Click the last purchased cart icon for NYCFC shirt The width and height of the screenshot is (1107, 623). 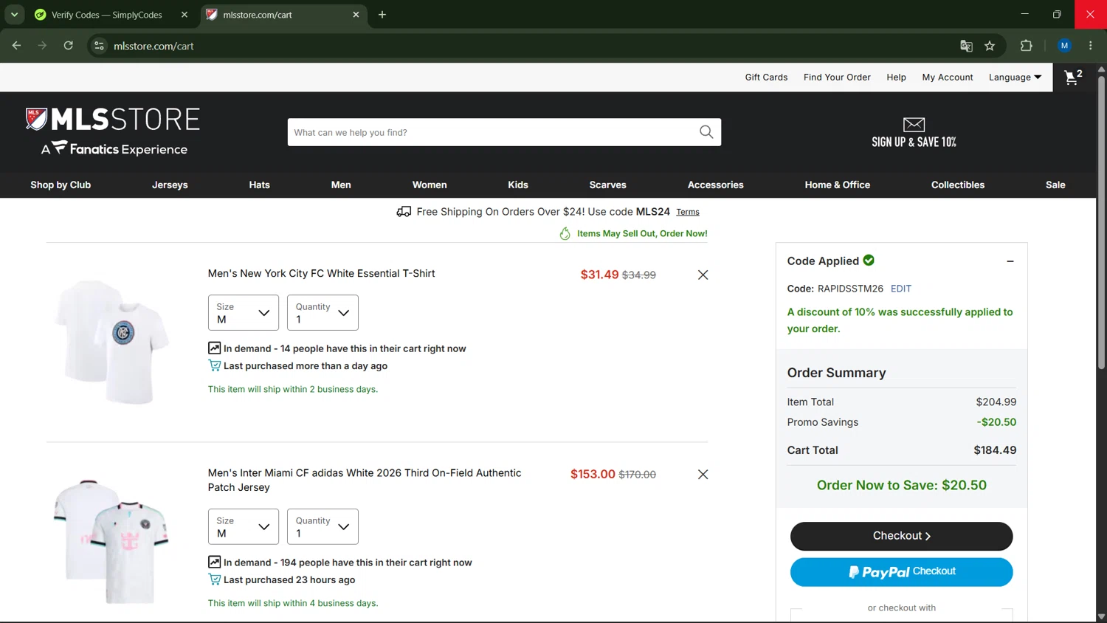click(x=214, y=365)
